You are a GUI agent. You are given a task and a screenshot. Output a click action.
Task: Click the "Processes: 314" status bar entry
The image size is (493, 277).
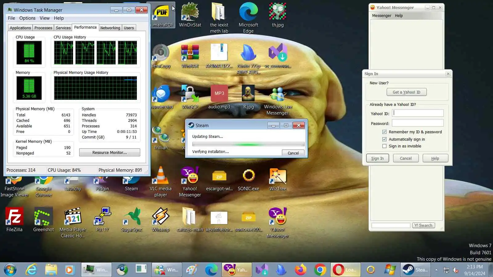21,170
